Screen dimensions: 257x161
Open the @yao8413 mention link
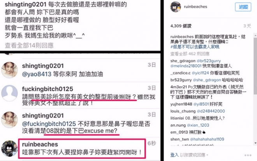pos(37,74)
